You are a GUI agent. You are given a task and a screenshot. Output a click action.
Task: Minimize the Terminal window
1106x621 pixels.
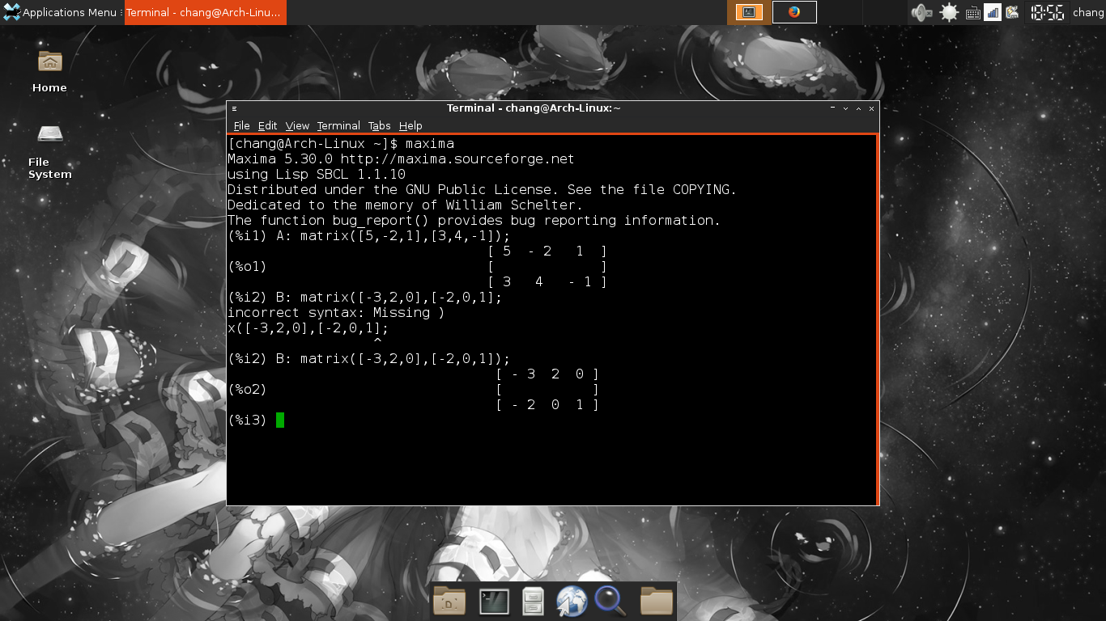pyautogui.click(x=845, y=108)
